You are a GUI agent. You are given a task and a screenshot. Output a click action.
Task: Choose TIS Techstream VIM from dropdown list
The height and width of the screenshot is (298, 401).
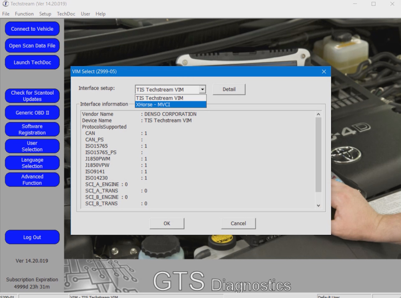170,98
